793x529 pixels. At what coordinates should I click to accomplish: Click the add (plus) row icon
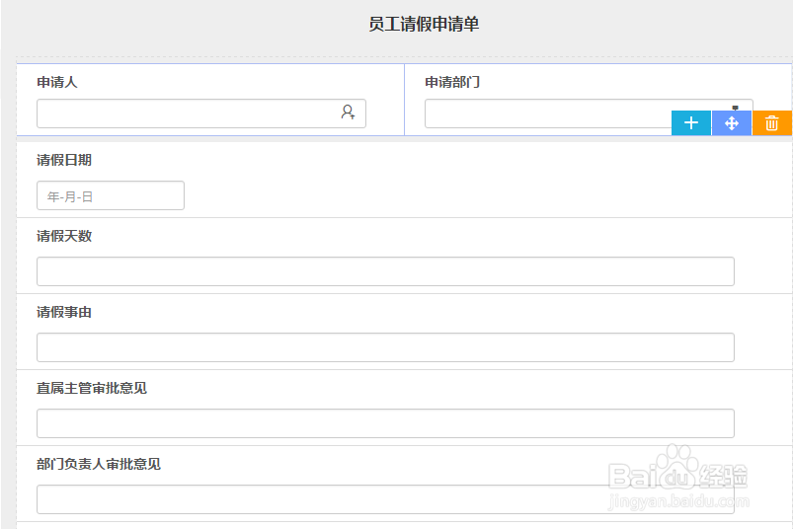[691, 122]
